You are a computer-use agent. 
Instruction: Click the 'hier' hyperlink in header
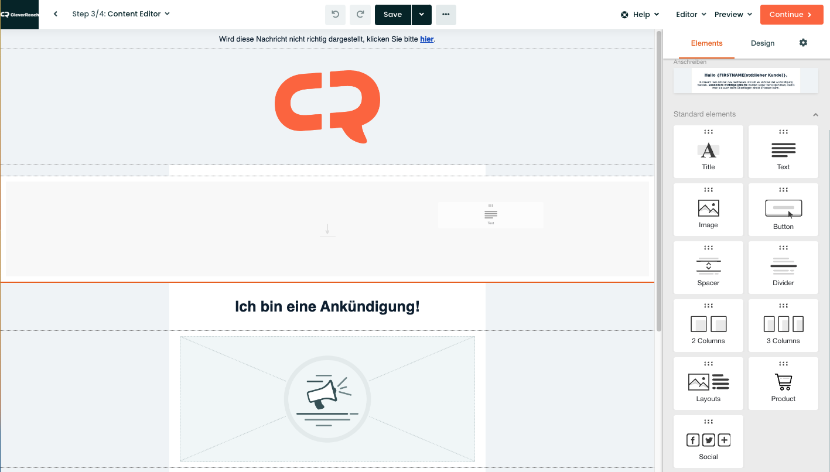pos(426,39)
